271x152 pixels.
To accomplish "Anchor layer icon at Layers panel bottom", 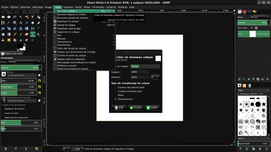I will pyautogui.click(x=262, y=79).
